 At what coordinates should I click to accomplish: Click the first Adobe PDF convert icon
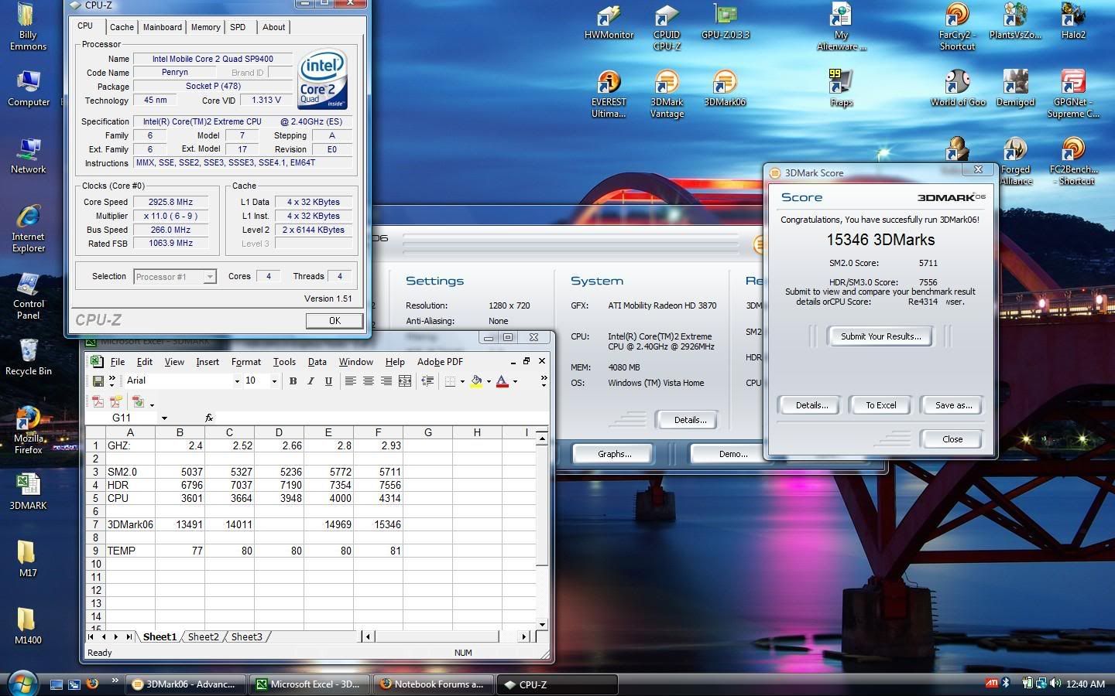pyautogui.click(x=98, y=402)
